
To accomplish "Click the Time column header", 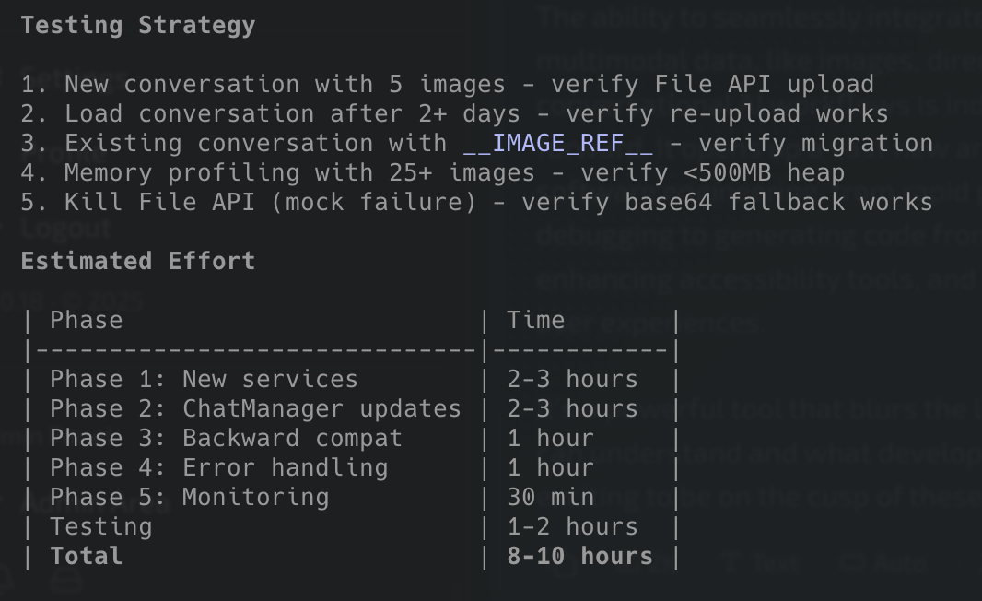I will [x=535, y=320].
